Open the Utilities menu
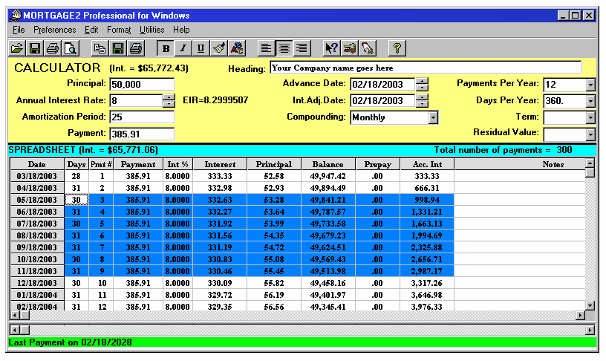This screenshot has width=606, height=361. (152, 30)
